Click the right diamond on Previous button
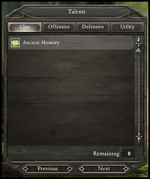The image size is (150, 179). (69, 168)
